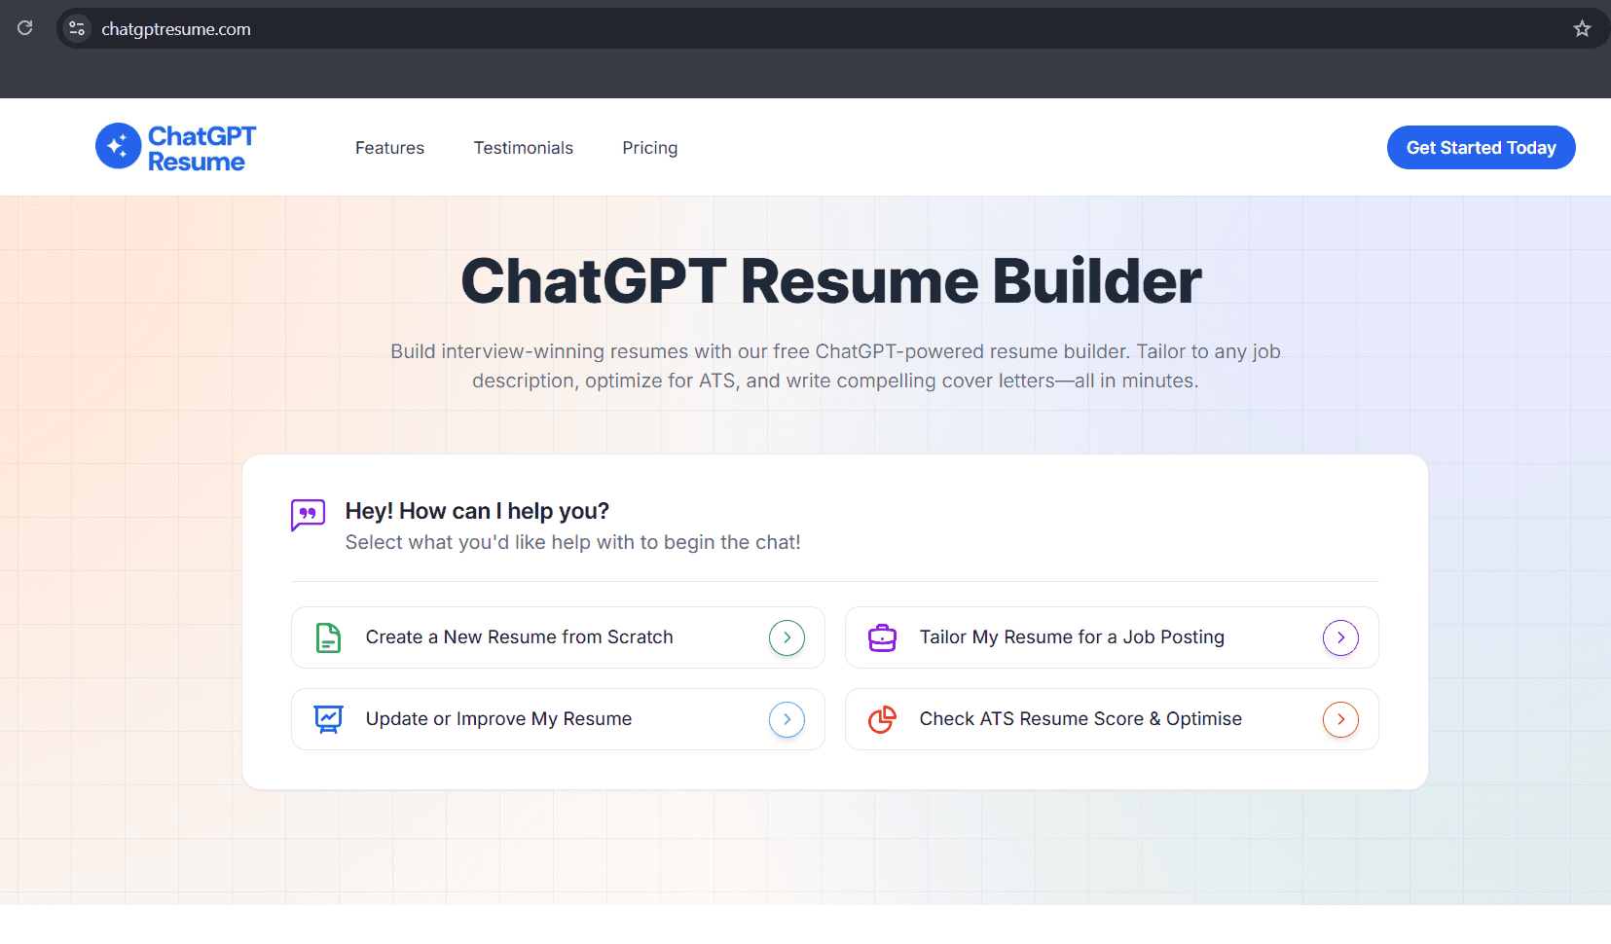Open Tailor My Resume via purple chevron
The width and height of the screenshot is (1611, 944).
[1340, 637]
